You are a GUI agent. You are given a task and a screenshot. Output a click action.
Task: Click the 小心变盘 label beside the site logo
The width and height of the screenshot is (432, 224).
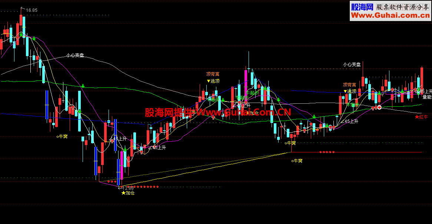pos(352,65)
